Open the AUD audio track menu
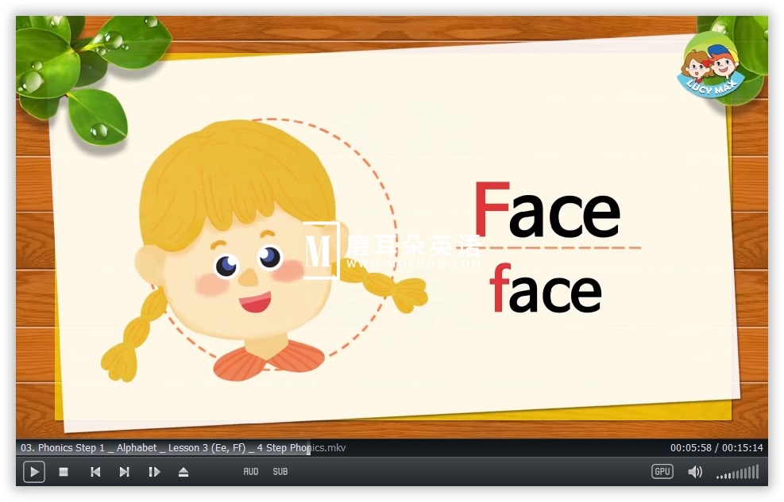The height and width of the screenshot is (502, 784). click(250, 471)
